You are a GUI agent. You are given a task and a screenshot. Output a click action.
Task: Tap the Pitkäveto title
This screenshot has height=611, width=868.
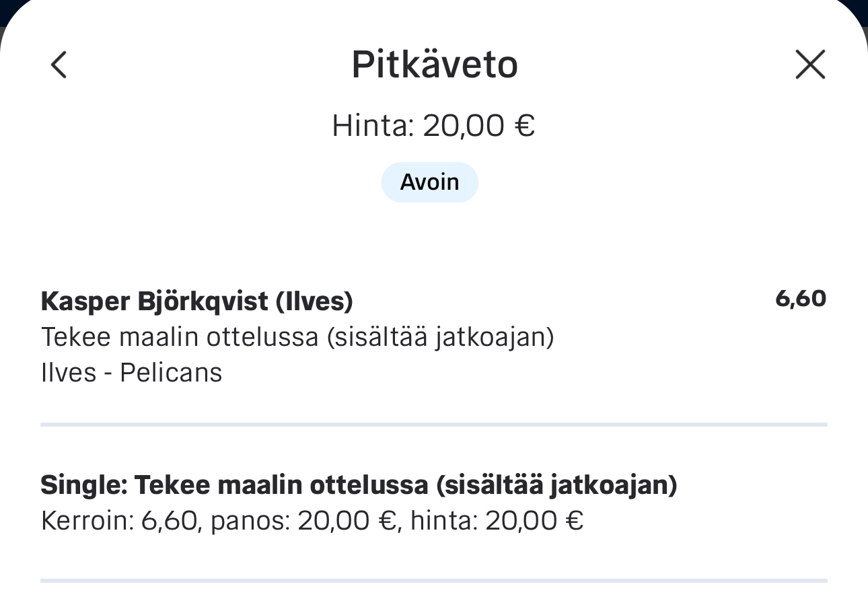(435, 65)
